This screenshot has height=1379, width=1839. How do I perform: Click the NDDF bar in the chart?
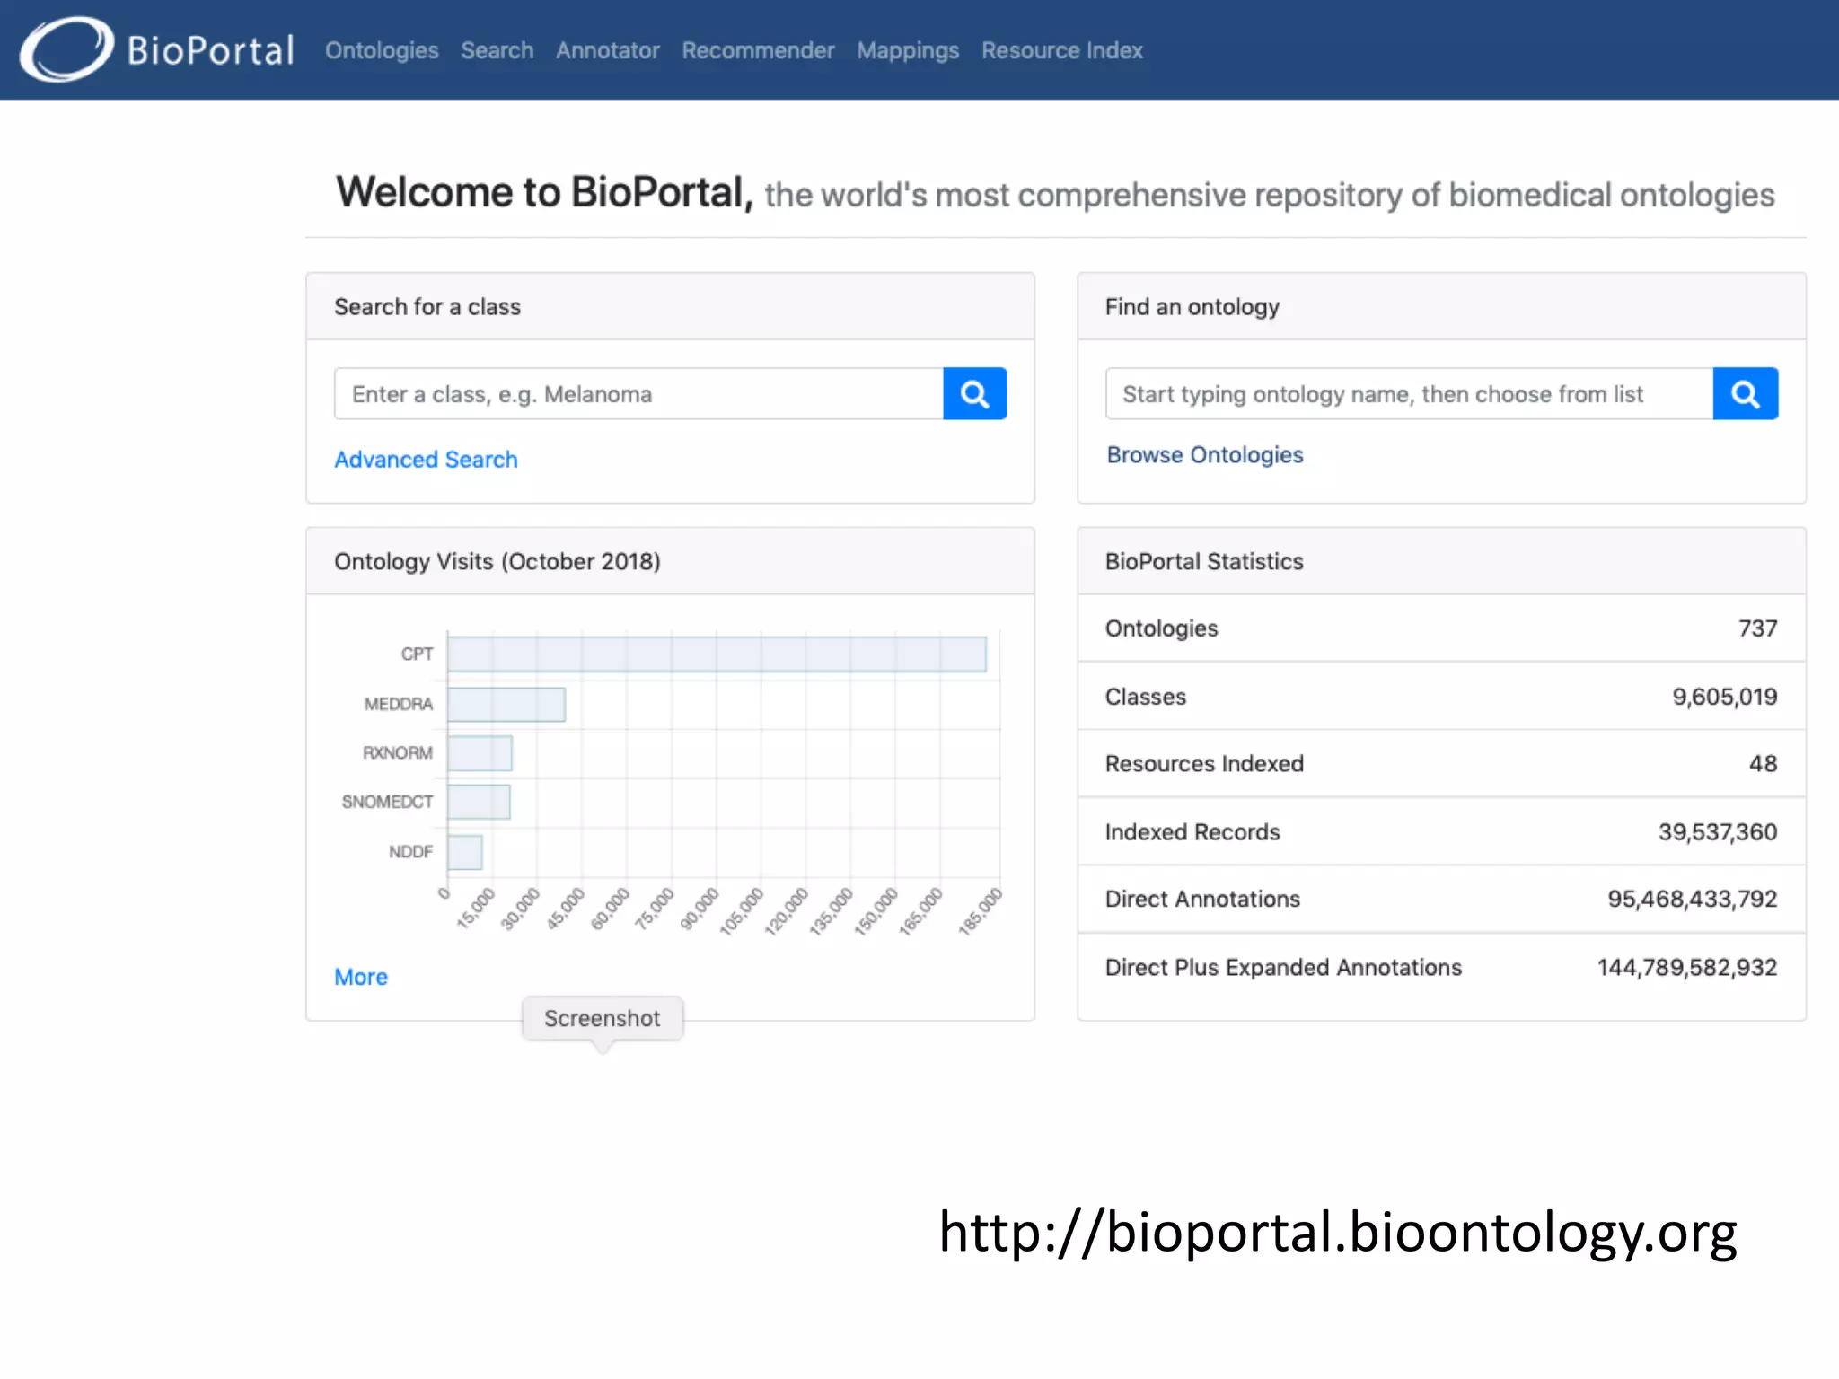[x=465, y=852]
